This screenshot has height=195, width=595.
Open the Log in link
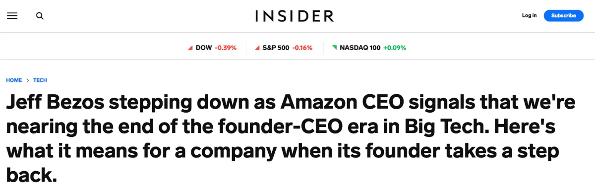click(529, 15)
